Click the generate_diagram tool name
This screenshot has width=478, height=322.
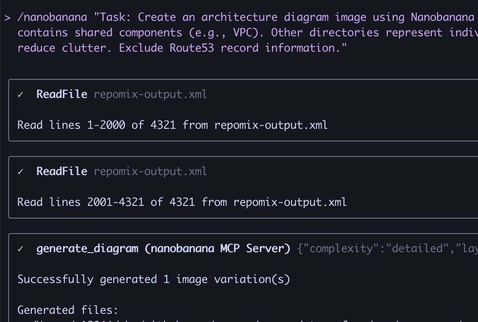pyautogui.click(x=87, y=249)
